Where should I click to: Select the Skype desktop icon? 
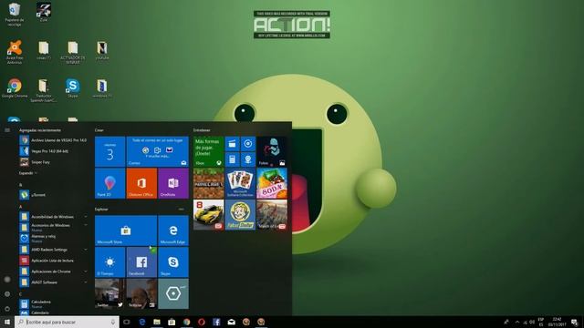point(73,88)
